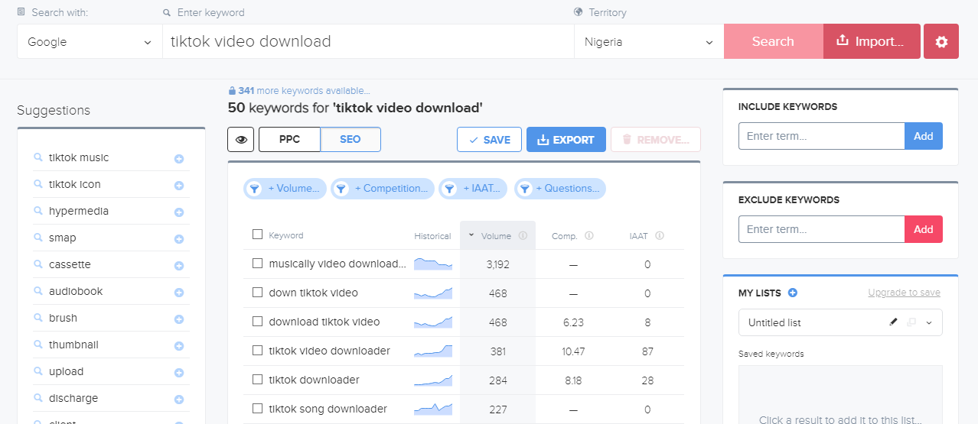
Task: Click plus icon next to tiktok music
Action: tap(179, 159)
